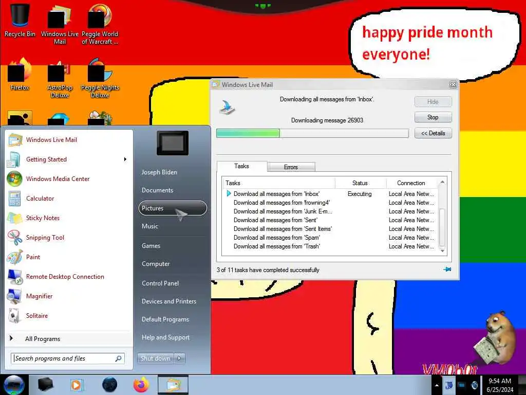Viewport: 526px width, 395px height.
Task: Focus the Search programs and files box
Action: [68, 358]
